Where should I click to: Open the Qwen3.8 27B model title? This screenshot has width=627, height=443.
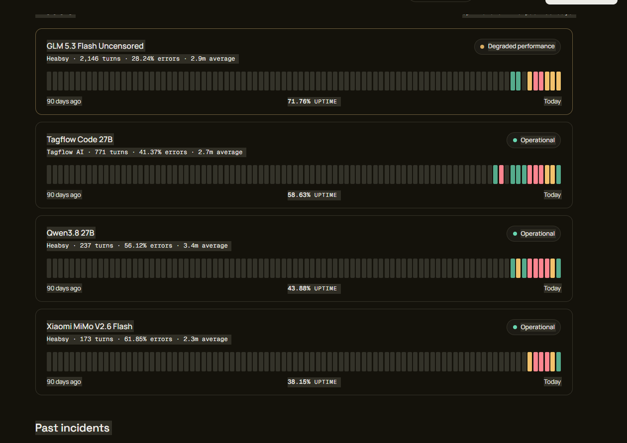coord(71,233)
